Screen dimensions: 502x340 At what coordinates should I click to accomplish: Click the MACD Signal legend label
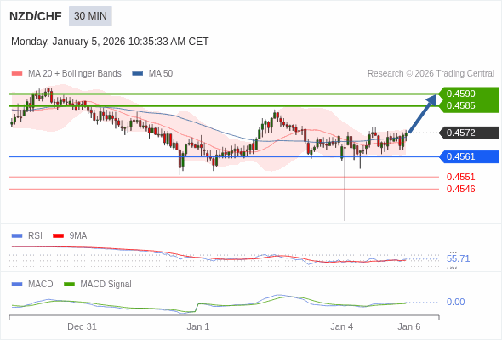click(106, 285)
